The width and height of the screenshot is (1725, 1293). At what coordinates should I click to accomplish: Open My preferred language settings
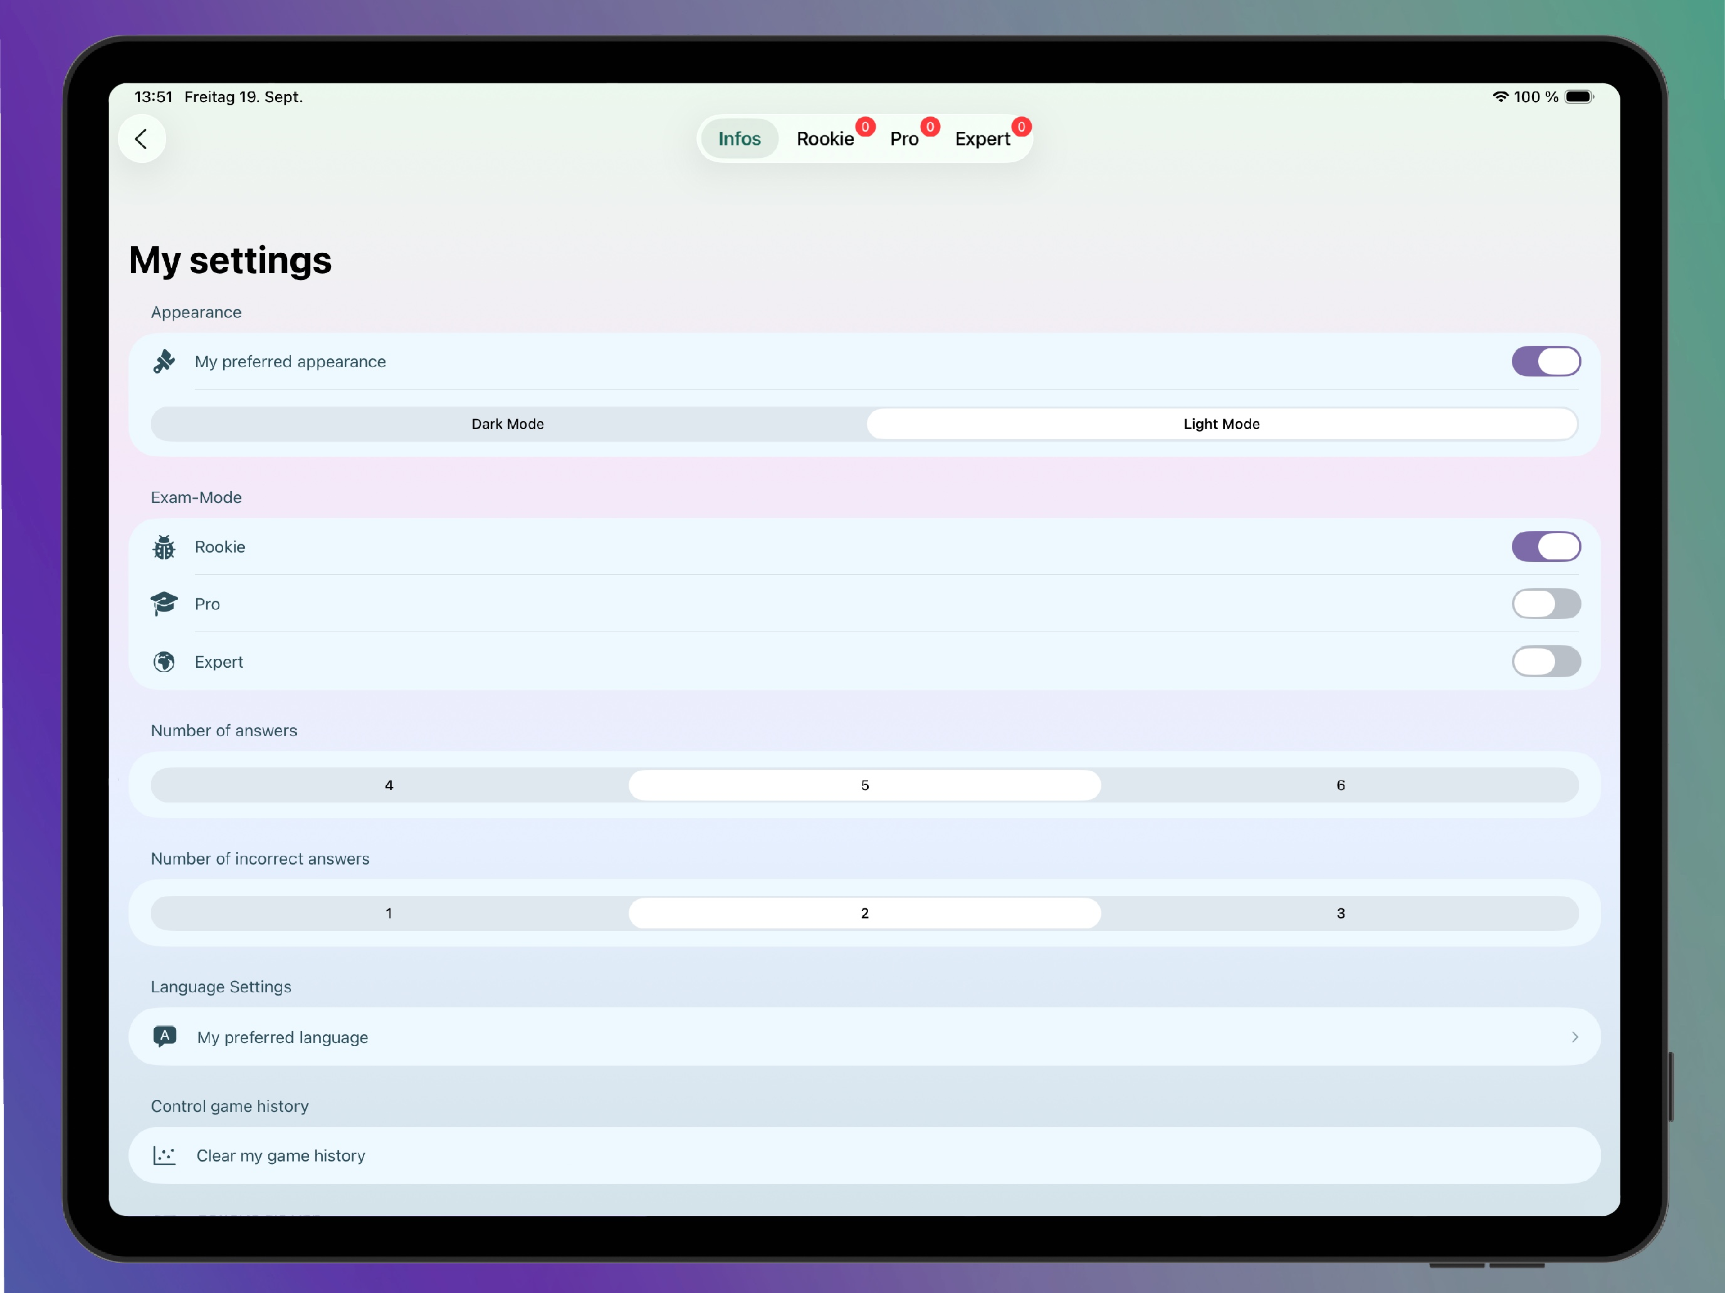[864, 1037]
